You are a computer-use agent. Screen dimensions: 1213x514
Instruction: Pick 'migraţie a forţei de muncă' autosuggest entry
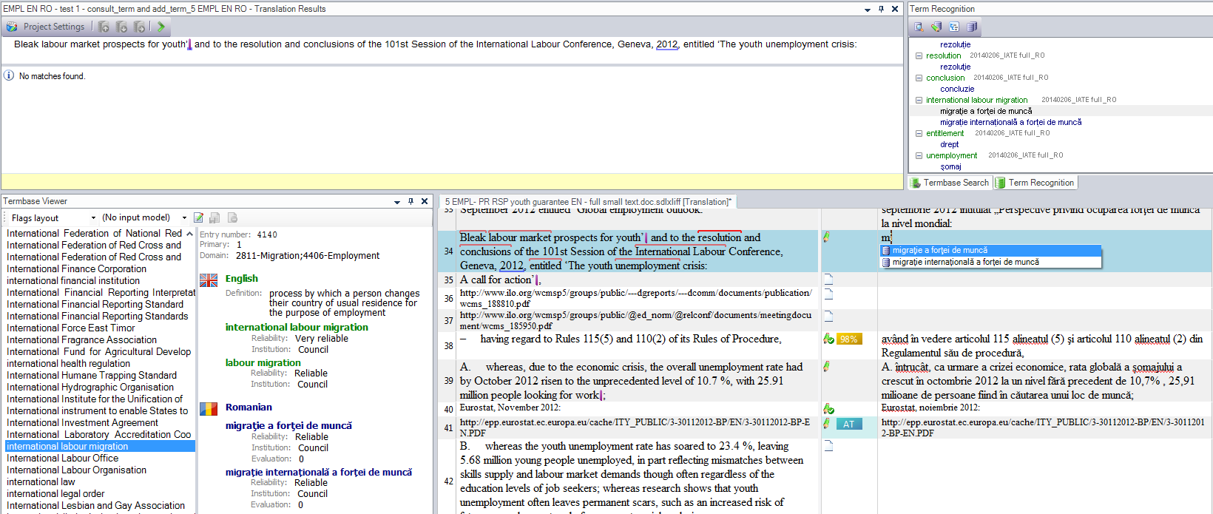(991, 250)
